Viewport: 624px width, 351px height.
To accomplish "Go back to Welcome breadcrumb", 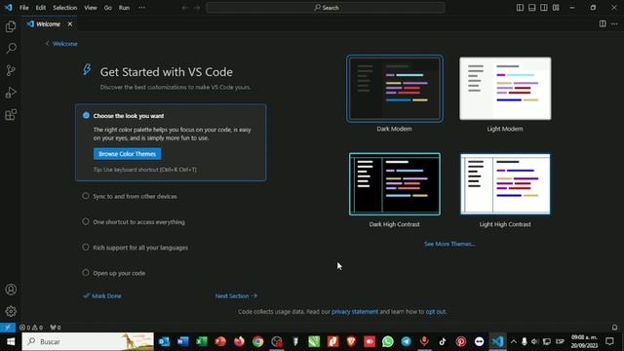I will point(61,43).
